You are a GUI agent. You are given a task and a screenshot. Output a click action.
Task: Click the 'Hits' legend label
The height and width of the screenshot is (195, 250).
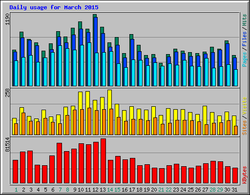[x=244, y=20]
